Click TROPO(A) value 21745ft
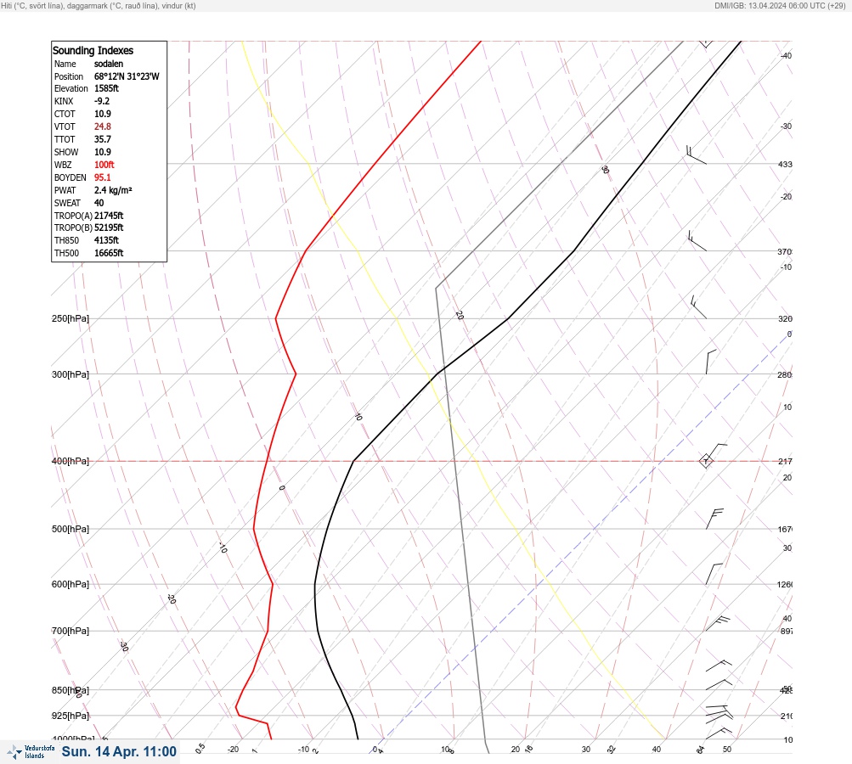Viewport: 852px width, 764px height. (x=109, y=216)
